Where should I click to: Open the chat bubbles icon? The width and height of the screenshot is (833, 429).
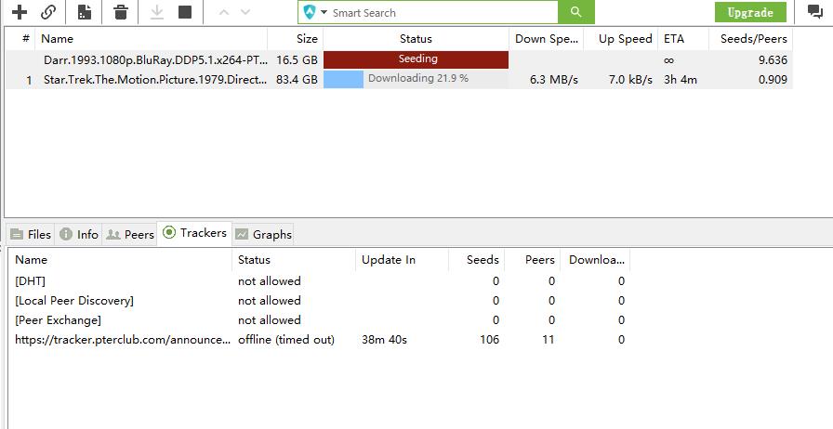[815, 12]
